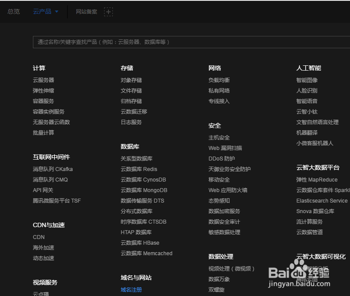Open 腾讯微服务平台 TSF
350x296 pixels.
coord(57,200)
